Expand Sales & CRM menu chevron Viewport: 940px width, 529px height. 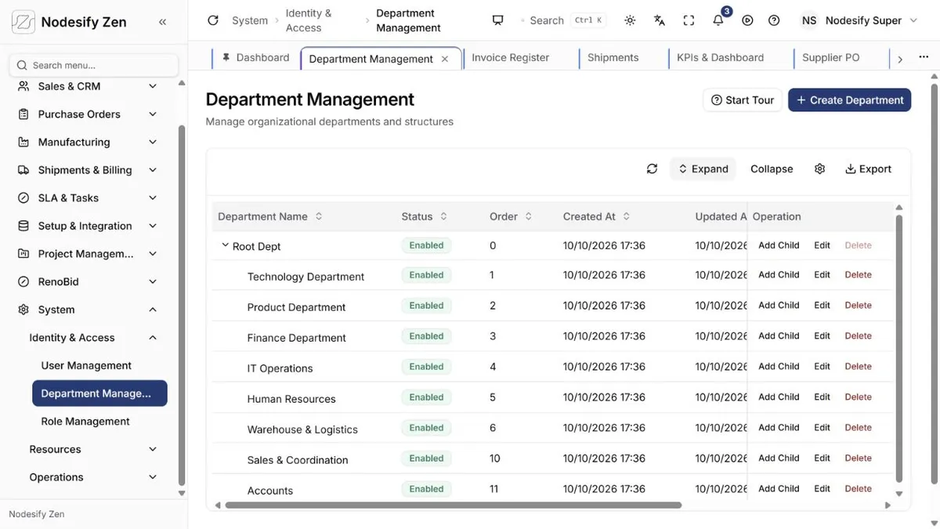(153, 86)
